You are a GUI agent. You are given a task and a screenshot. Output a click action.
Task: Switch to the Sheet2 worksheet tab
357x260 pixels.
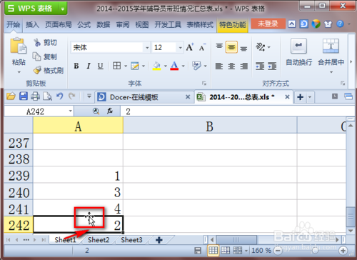coord(99,239)
